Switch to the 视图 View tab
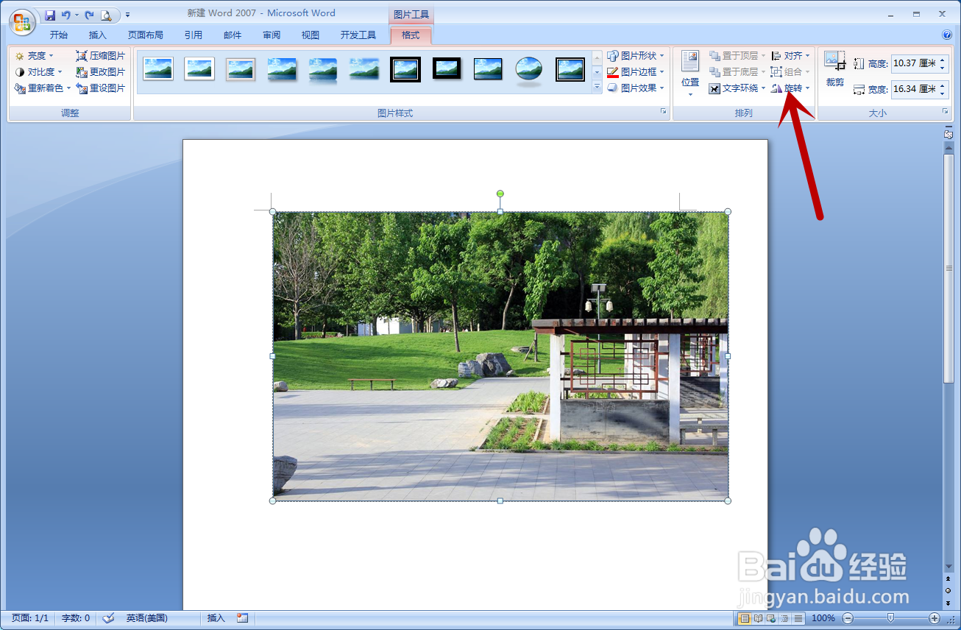This screenshot has width=961, height=630. [311, 35]
